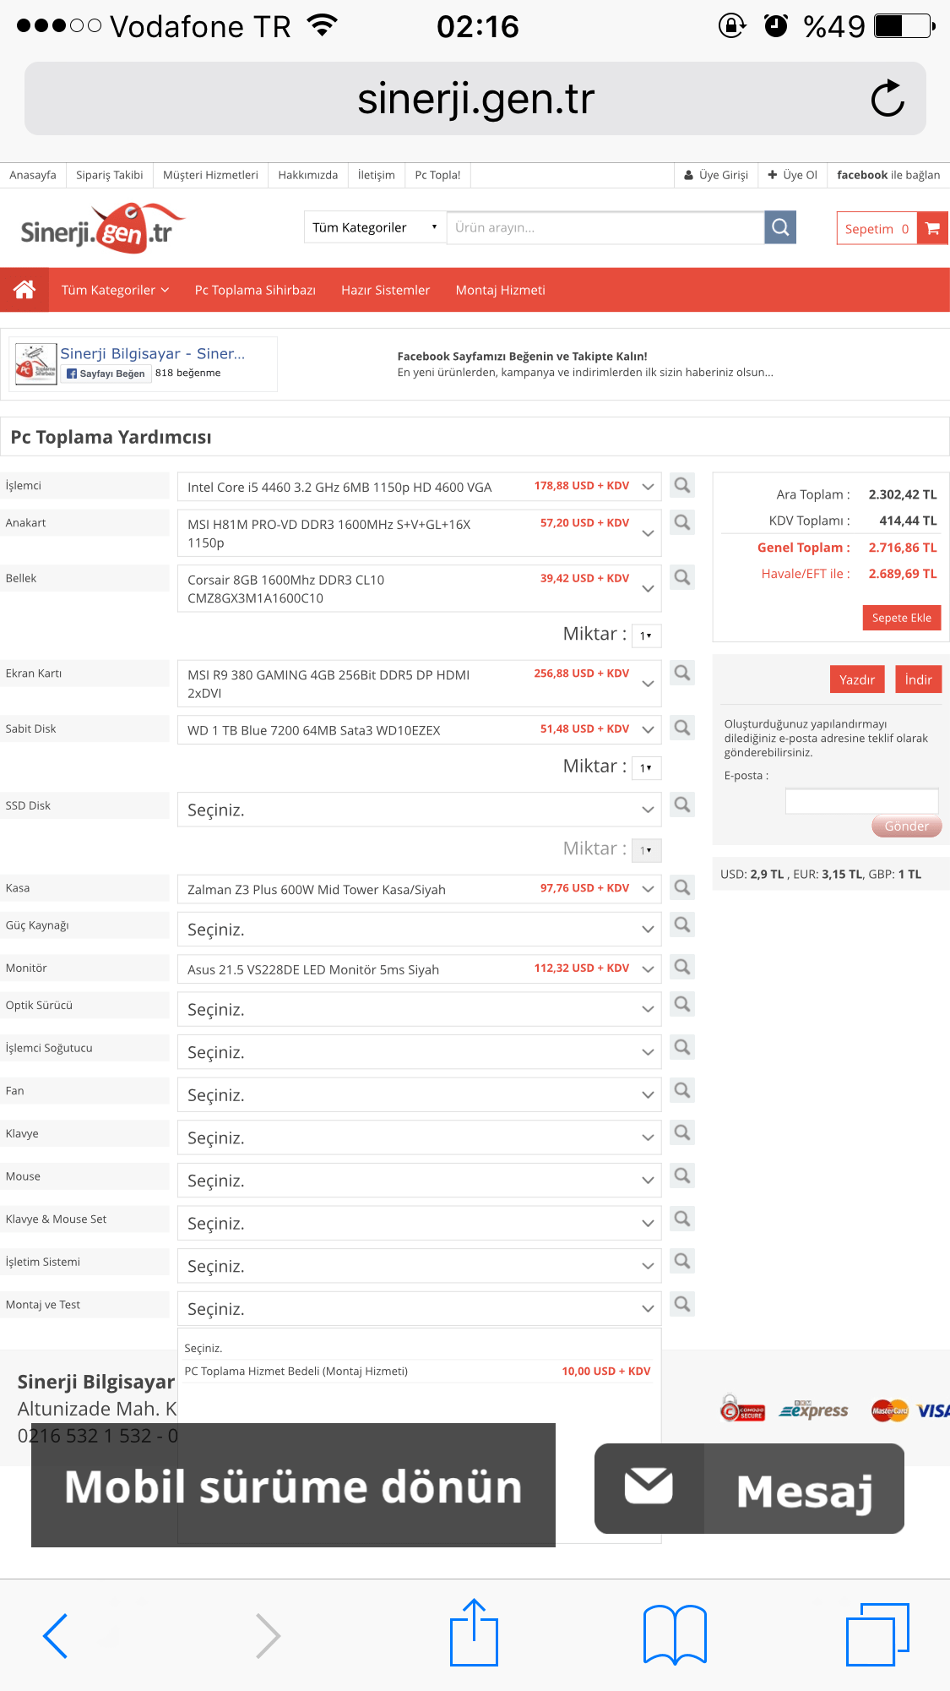Screen dimensions: 950x1691
Task: Open Safari bookmarks icon
Action: (675, 1634)
